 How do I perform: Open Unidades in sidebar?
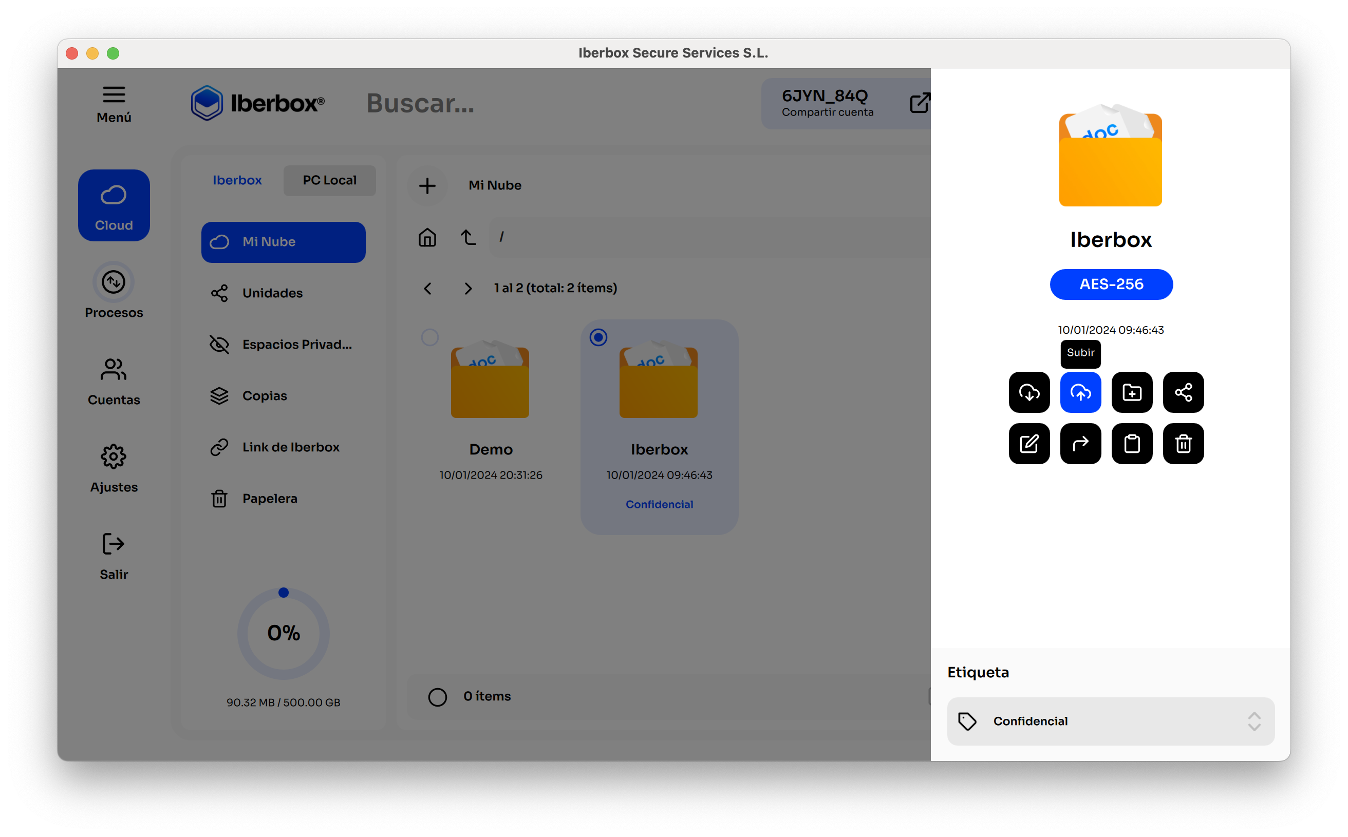tap(283, 293)
